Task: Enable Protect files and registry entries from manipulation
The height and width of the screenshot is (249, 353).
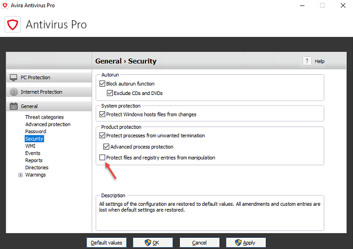Action: [x=102, y=157]
